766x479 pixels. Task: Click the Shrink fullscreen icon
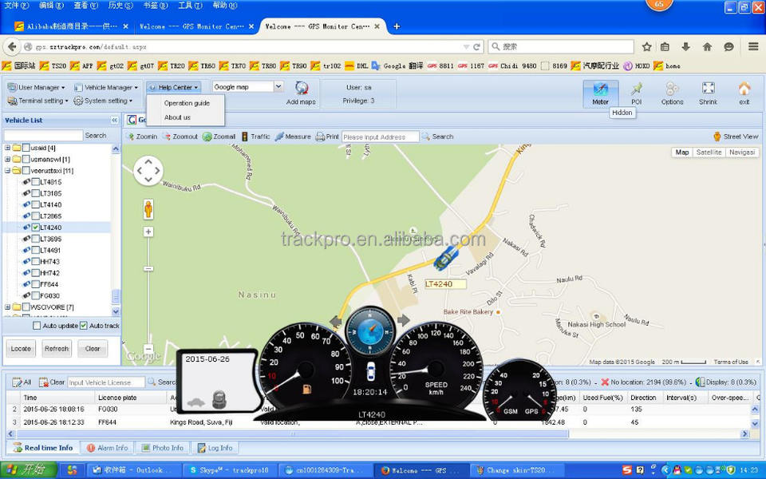pyautogui.click(x=708, y=89)
